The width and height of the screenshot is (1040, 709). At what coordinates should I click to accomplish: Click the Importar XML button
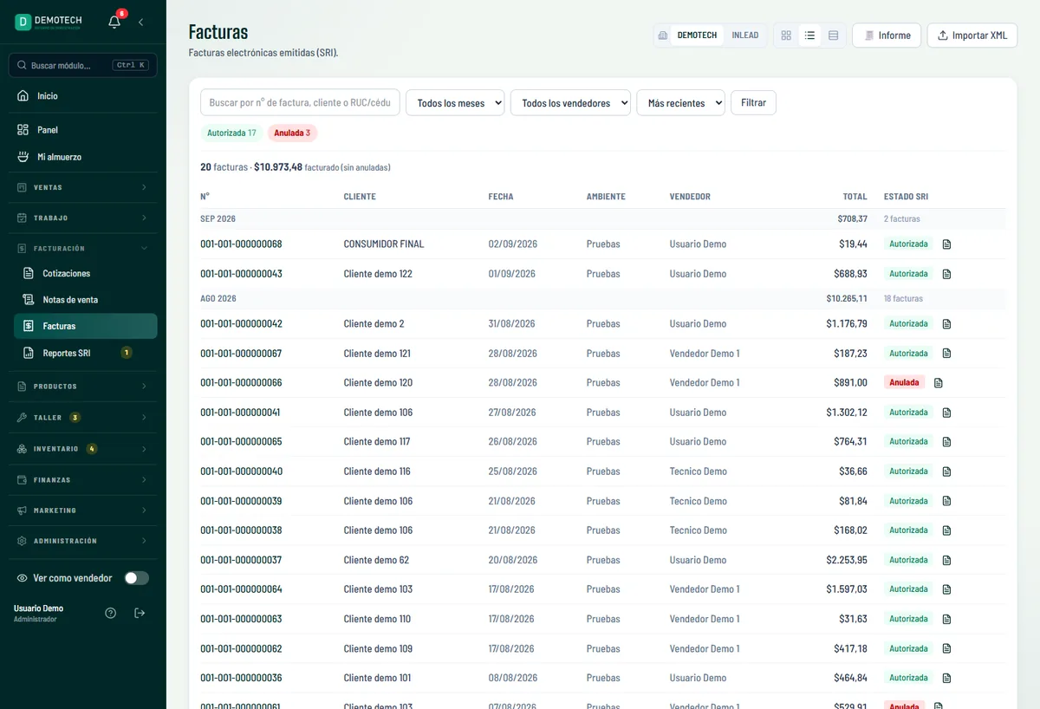pos(972,36)
